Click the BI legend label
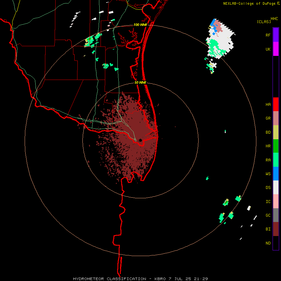 point(268,229)
